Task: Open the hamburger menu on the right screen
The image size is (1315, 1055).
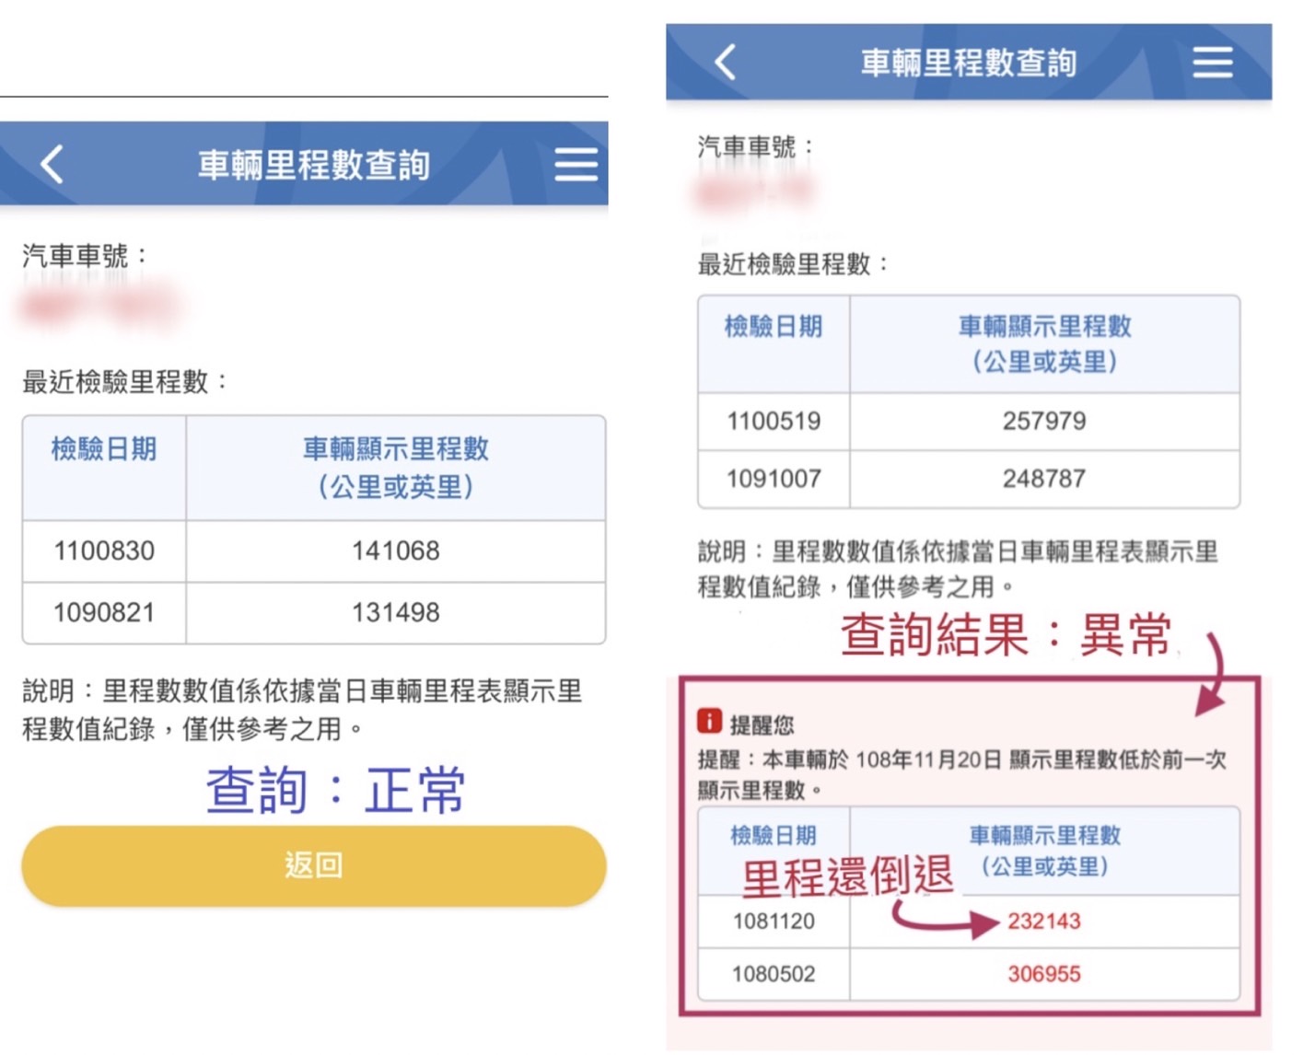Action: [x=1212, y=63]
